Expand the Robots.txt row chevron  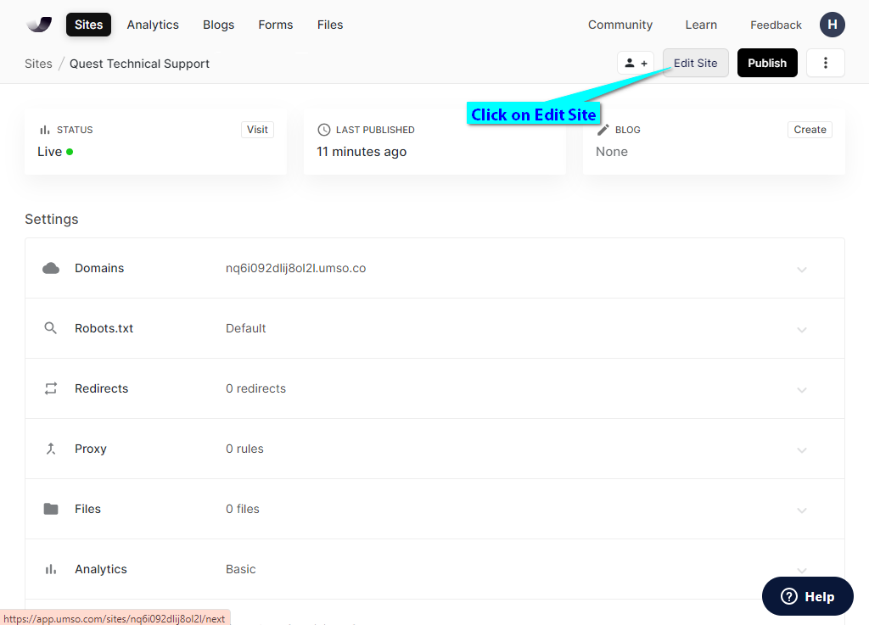tap(801, 330)
